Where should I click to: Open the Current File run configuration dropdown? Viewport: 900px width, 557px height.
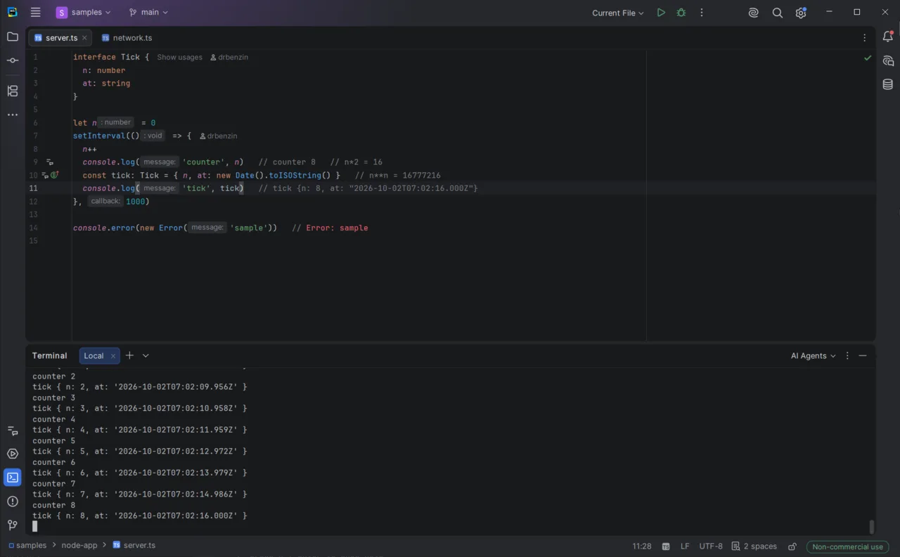pos(617,13)
